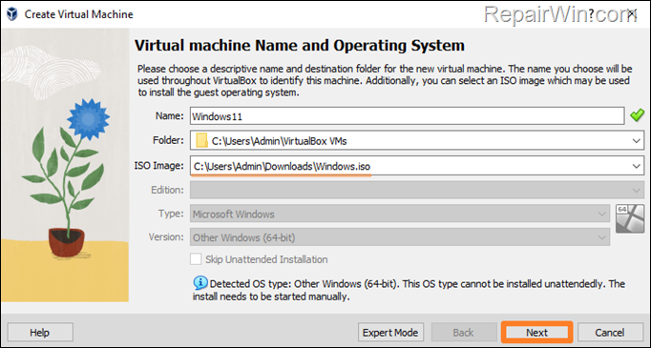
Task: Switch to Expert Mode
Action: click(x=390, y=332)
